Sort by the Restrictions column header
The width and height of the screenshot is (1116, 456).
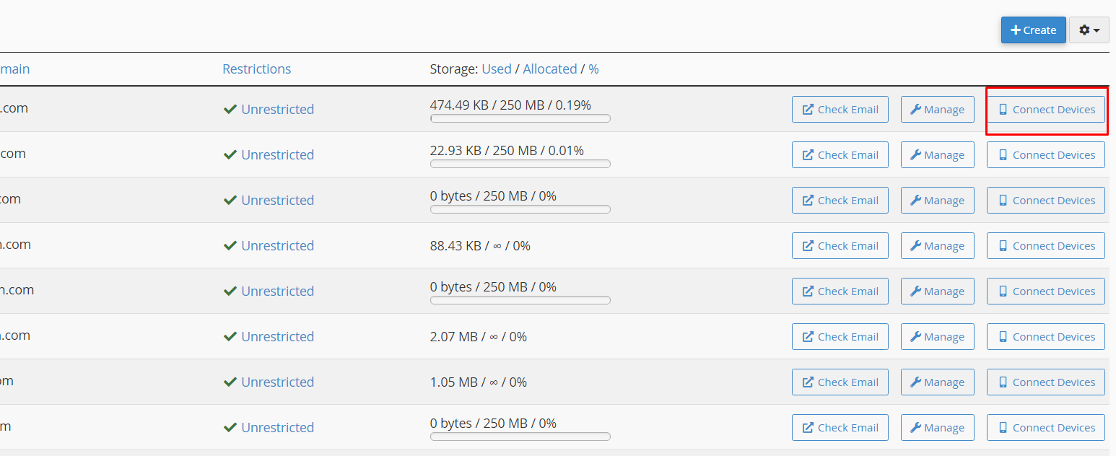[x=256, y=69]
